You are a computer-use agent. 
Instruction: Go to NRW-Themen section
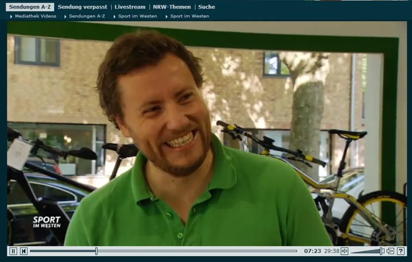pyautogui.click(x=172, y=7)
